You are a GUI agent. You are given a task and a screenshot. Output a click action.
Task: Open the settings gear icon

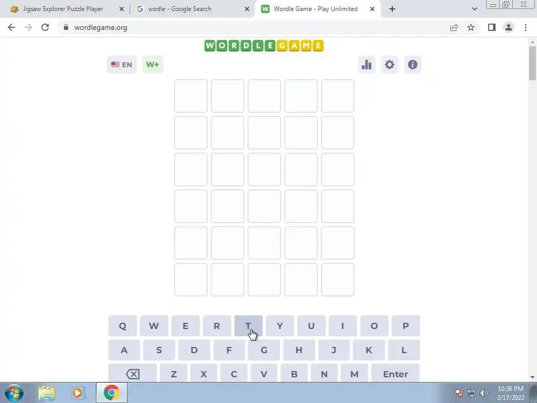click(390, 65)
